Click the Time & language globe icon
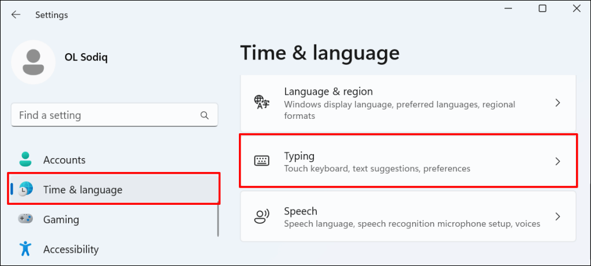 click(x=25, y=189)
